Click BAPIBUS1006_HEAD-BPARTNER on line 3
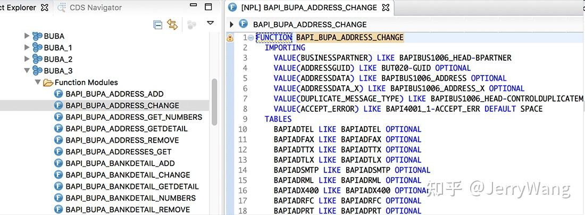 click(456, 58)
